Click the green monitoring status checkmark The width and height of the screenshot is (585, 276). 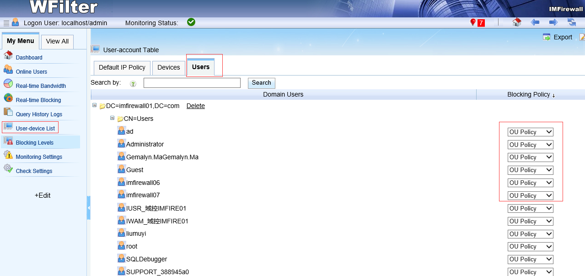coord(191,22)
